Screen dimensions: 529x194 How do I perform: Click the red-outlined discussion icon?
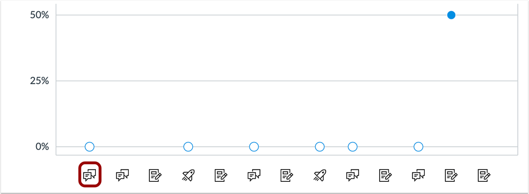point(89,175)
